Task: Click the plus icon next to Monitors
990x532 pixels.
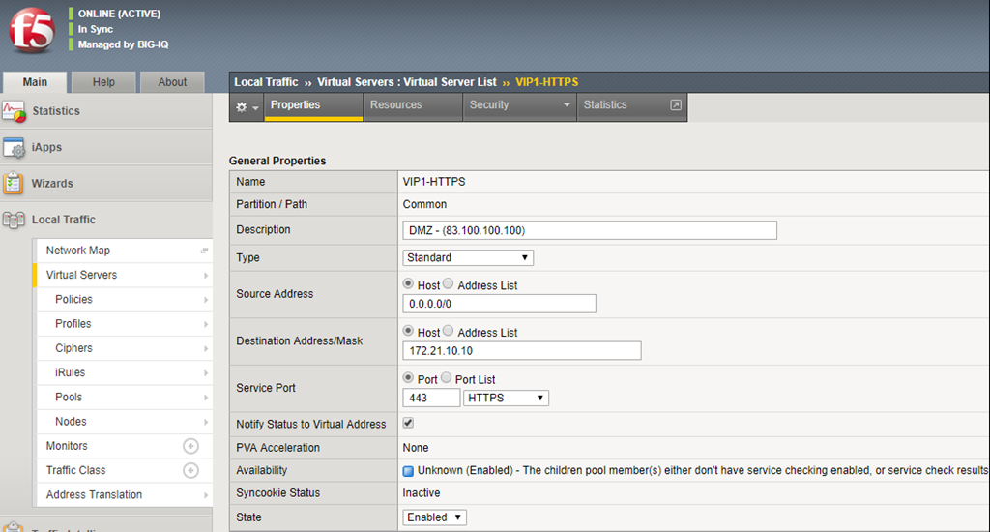Action: pyautogui.click(x=190, y=446)
